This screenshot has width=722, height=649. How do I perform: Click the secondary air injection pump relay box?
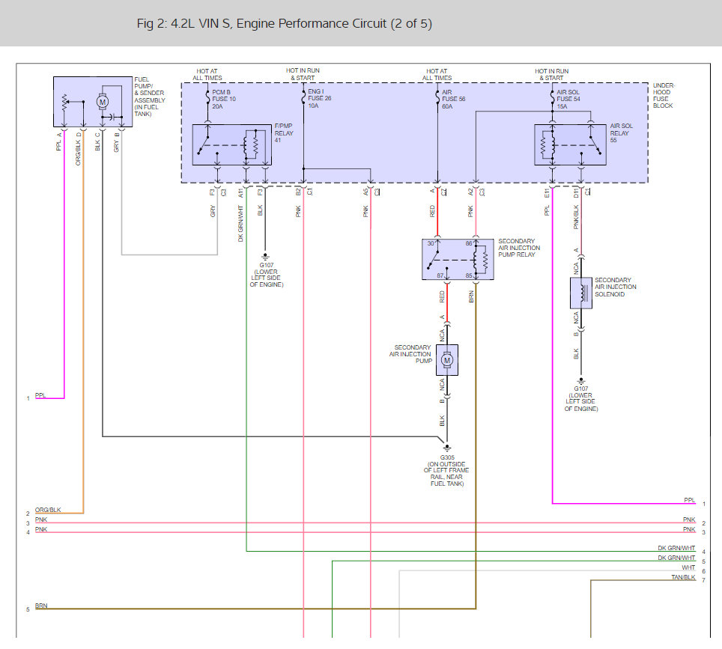tap(458, 259)
